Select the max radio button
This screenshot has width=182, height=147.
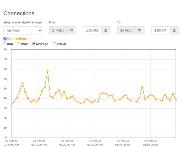(x=19, y=44)
